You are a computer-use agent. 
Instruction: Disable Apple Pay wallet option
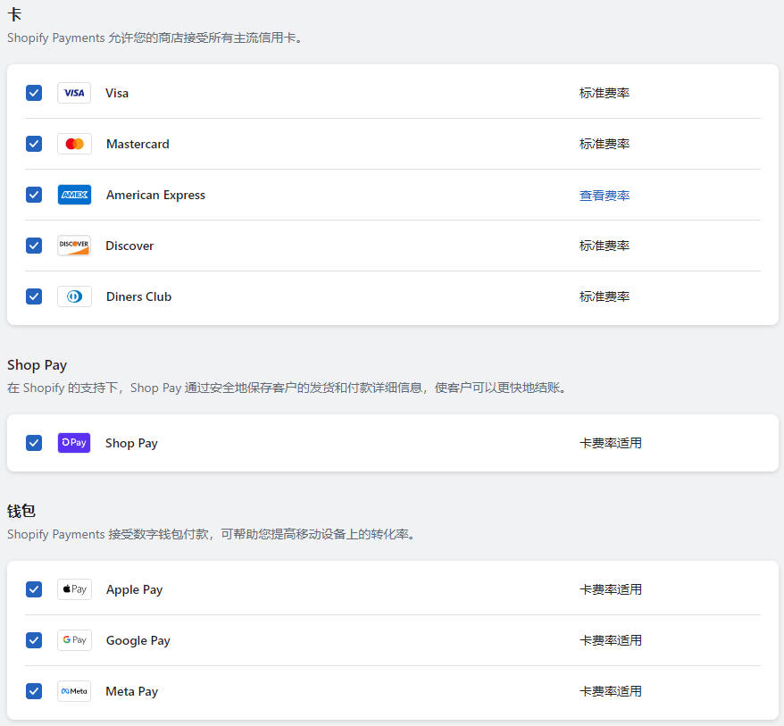(x=33, y=589)
